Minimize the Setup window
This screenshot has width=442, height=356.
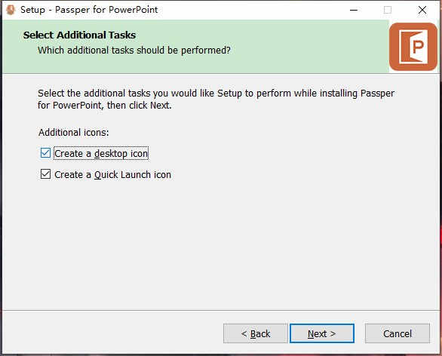click(x=354, y=10)
